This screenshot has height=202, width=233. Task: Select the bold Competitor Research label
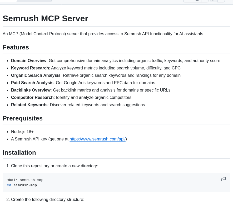pos(32,98)
